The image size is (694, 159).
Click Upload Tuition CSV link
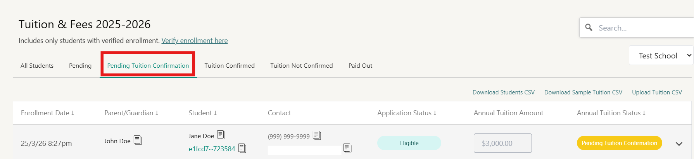click(657, 92)
